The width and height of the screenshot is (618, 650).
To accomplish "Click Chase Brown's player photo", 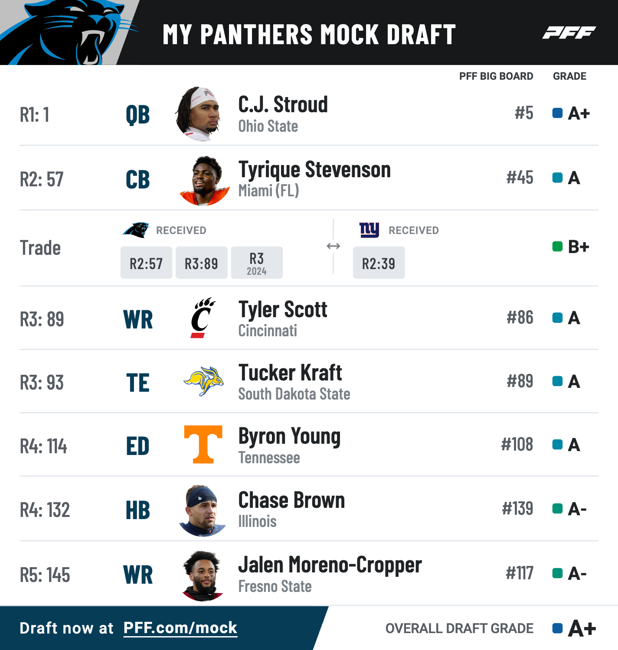I will point(203,511).
